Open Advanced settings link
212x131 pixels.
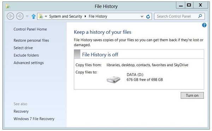click(29, 63)
